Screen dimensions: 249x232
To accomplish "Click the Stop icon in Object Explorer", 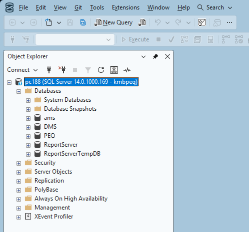I will [x=75, y=70].
